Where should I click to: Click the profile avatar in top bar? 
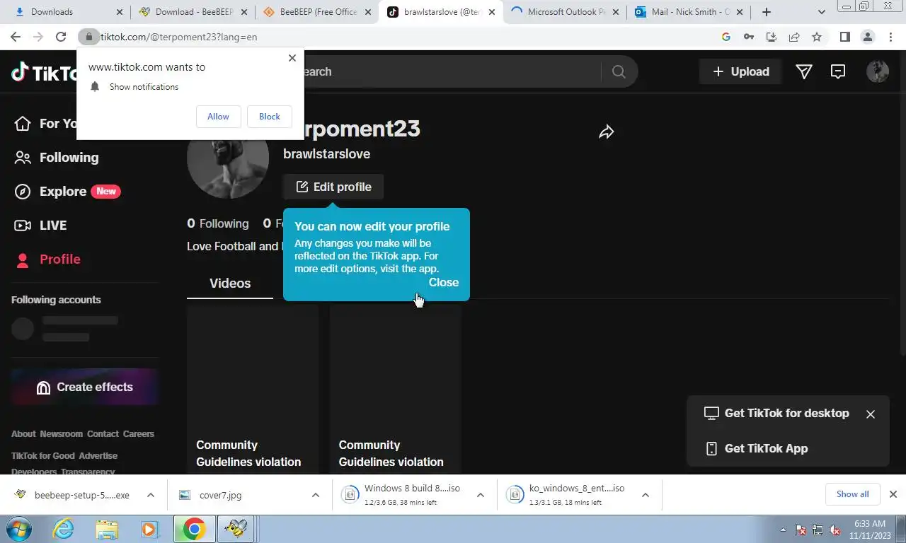pos(878,71)
